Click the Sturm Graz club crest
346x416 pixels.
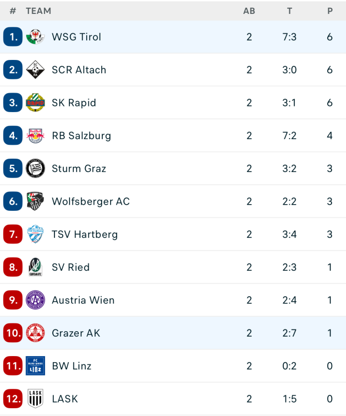click(35, 169)
